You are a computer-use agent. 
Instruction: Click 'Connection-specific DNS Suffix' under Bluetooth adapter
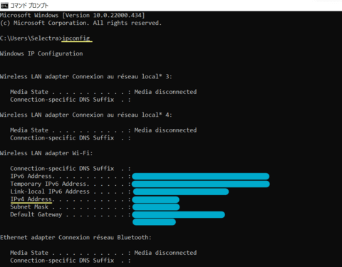point(62,261)
